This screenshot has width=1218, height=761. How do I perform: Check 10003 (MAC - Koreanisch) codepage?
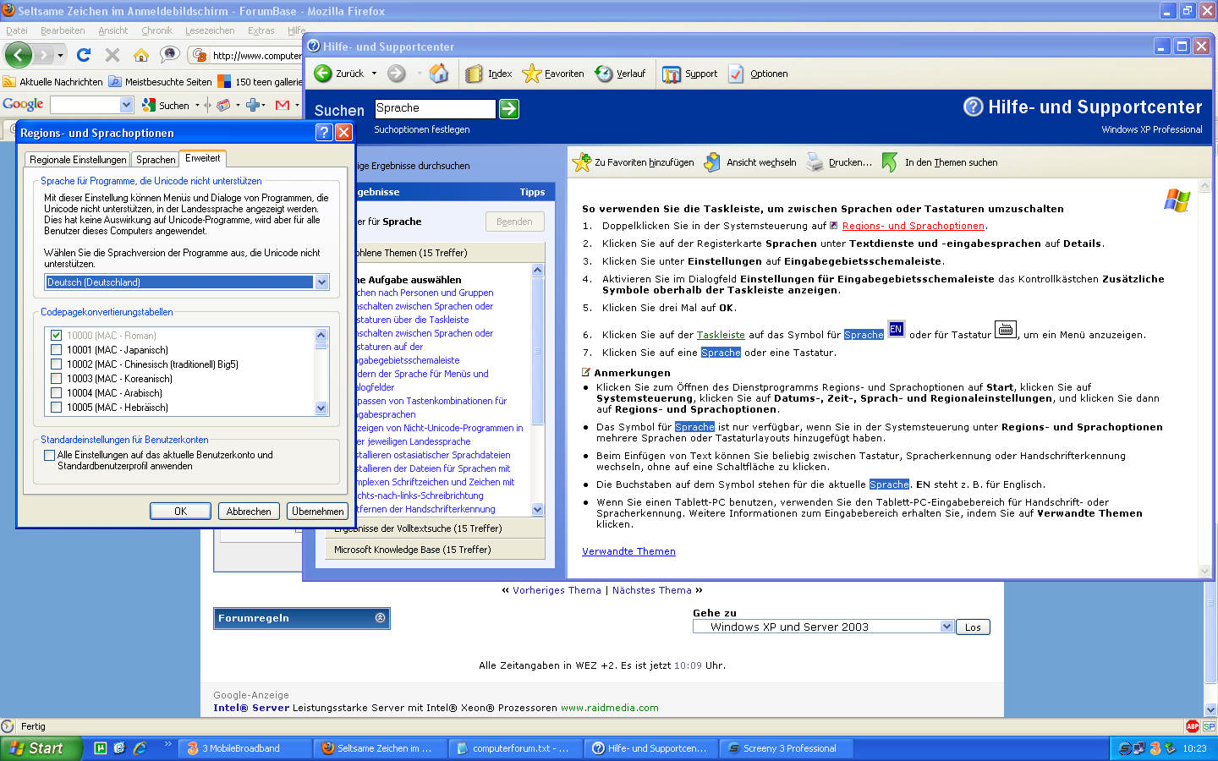point(56,379)
